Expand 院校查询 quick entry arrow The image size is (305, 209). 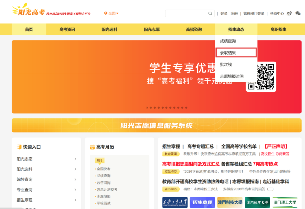(75, 179)
